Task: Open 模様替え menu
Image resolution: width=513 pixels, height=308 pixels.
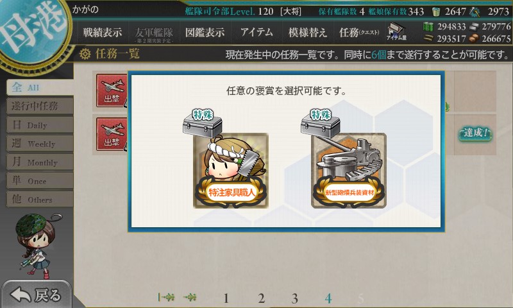Action: coord(308,32)
